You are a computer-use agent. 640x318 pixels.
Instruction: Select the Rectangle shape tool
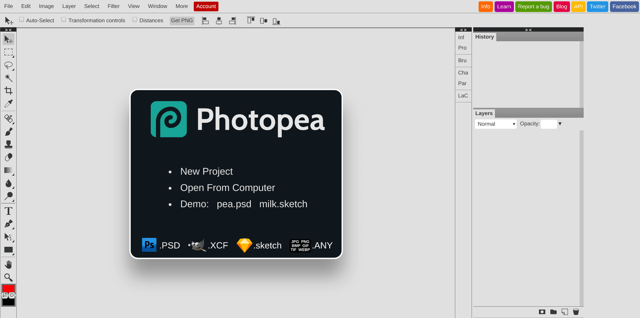pos(8,250)
